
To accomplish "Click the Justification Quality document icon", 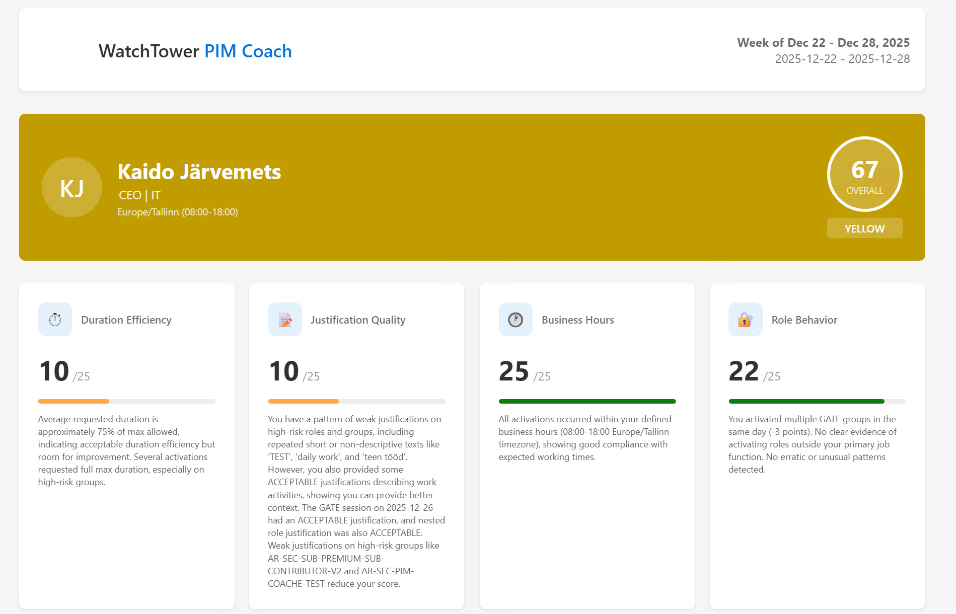I will point(284,319).
